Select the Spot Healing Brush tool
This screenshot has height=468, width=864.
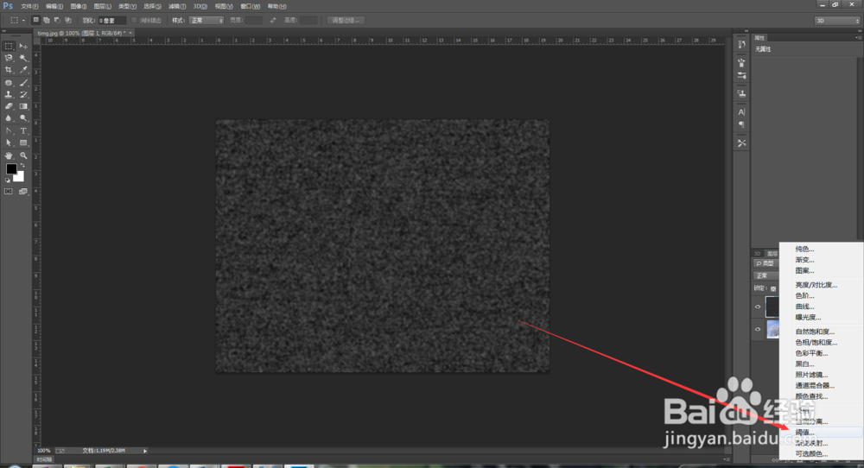9,83
